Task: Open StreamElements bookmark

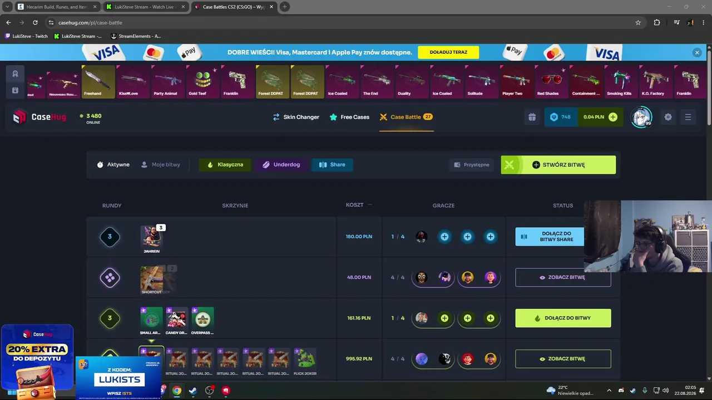Action: tap(136, 36)
